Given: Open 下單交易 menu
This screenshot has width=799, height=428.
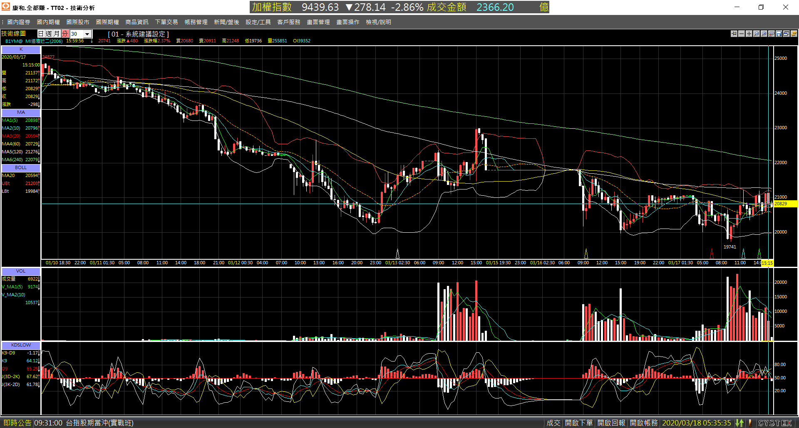Looking at the screenshot, I should 166,22.
